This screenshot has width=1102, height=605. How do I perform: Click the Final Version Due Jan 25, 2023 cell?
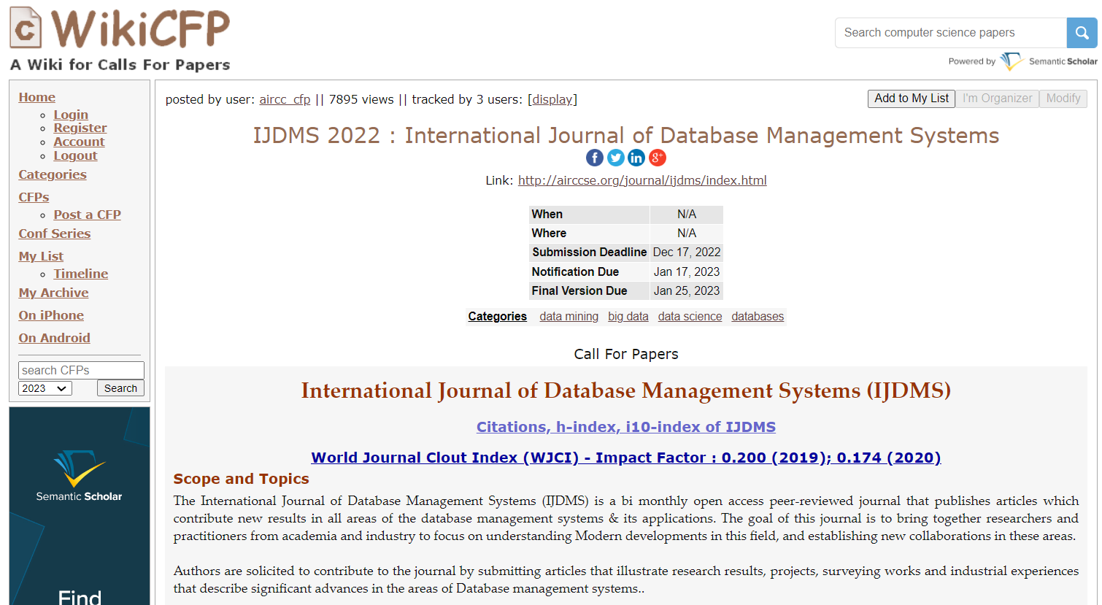pyautogui.click(x=687, y=290)
